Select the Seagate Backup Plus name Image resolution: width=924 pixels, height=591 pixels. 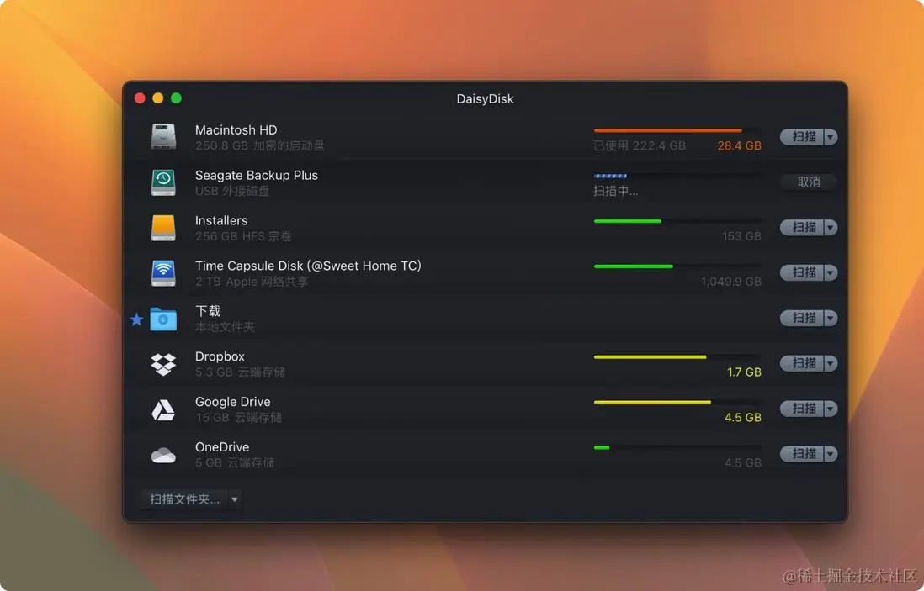click(257, 176)
